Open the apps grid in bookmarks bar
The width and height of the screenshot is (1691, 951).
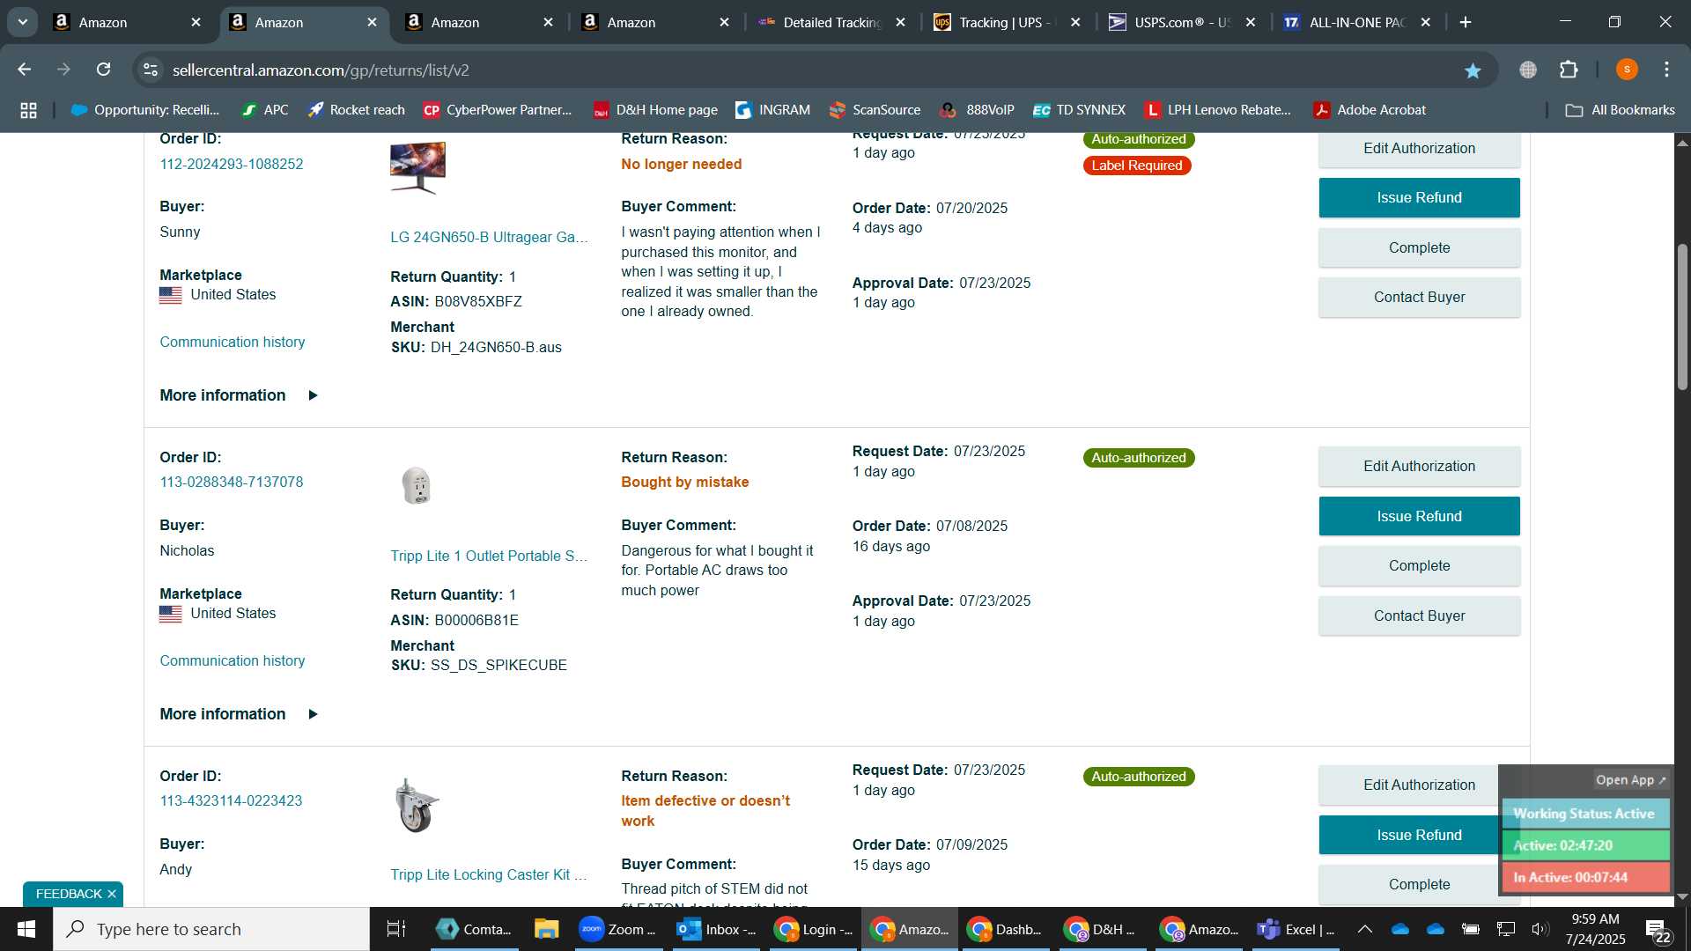(28, 110)
